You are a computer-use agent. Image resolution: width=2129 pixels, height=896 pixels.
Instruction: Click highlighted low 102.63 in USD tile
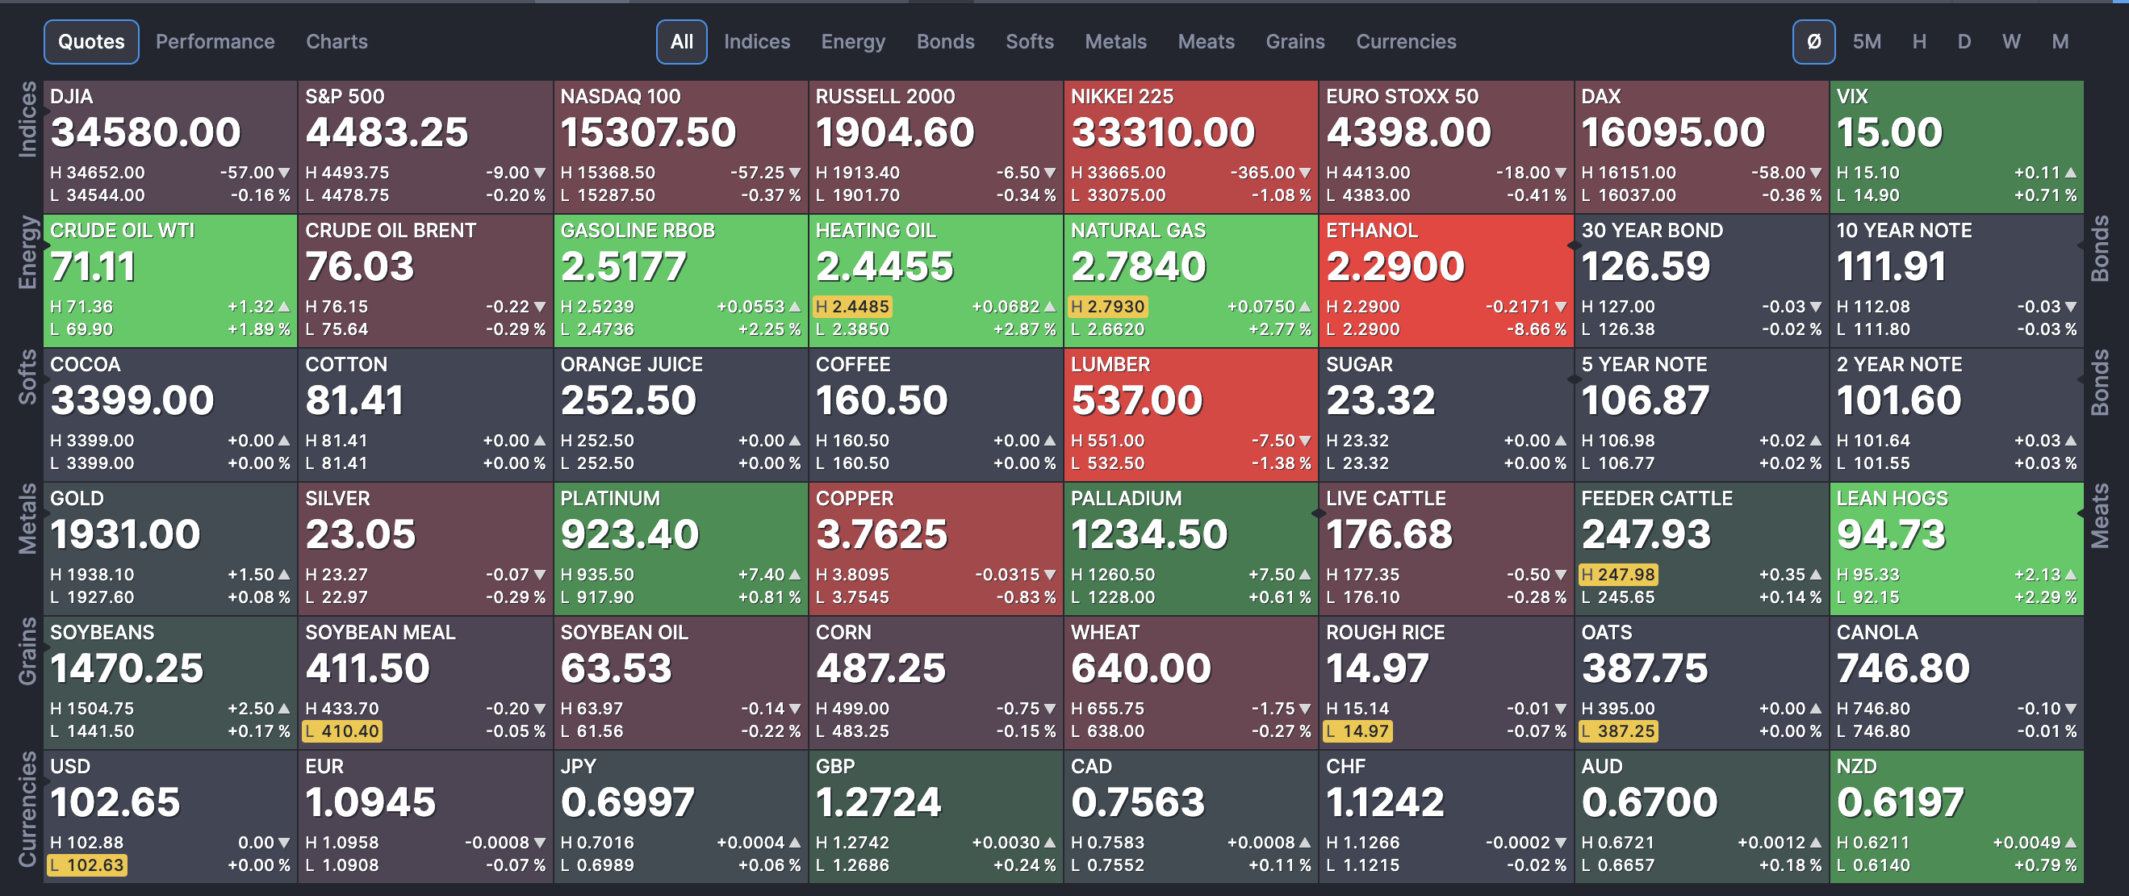coord(88,865)
